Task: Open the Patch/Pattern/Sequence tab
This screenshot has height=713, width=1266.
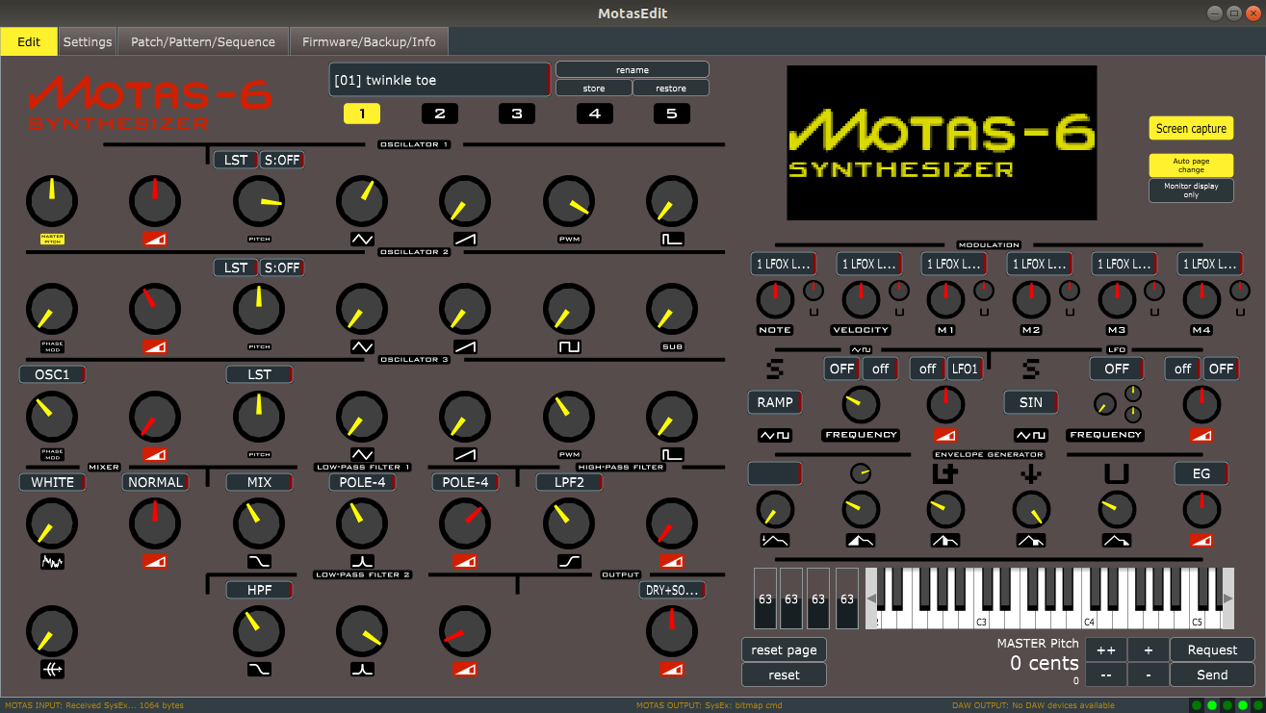Action: coord(203,41)
